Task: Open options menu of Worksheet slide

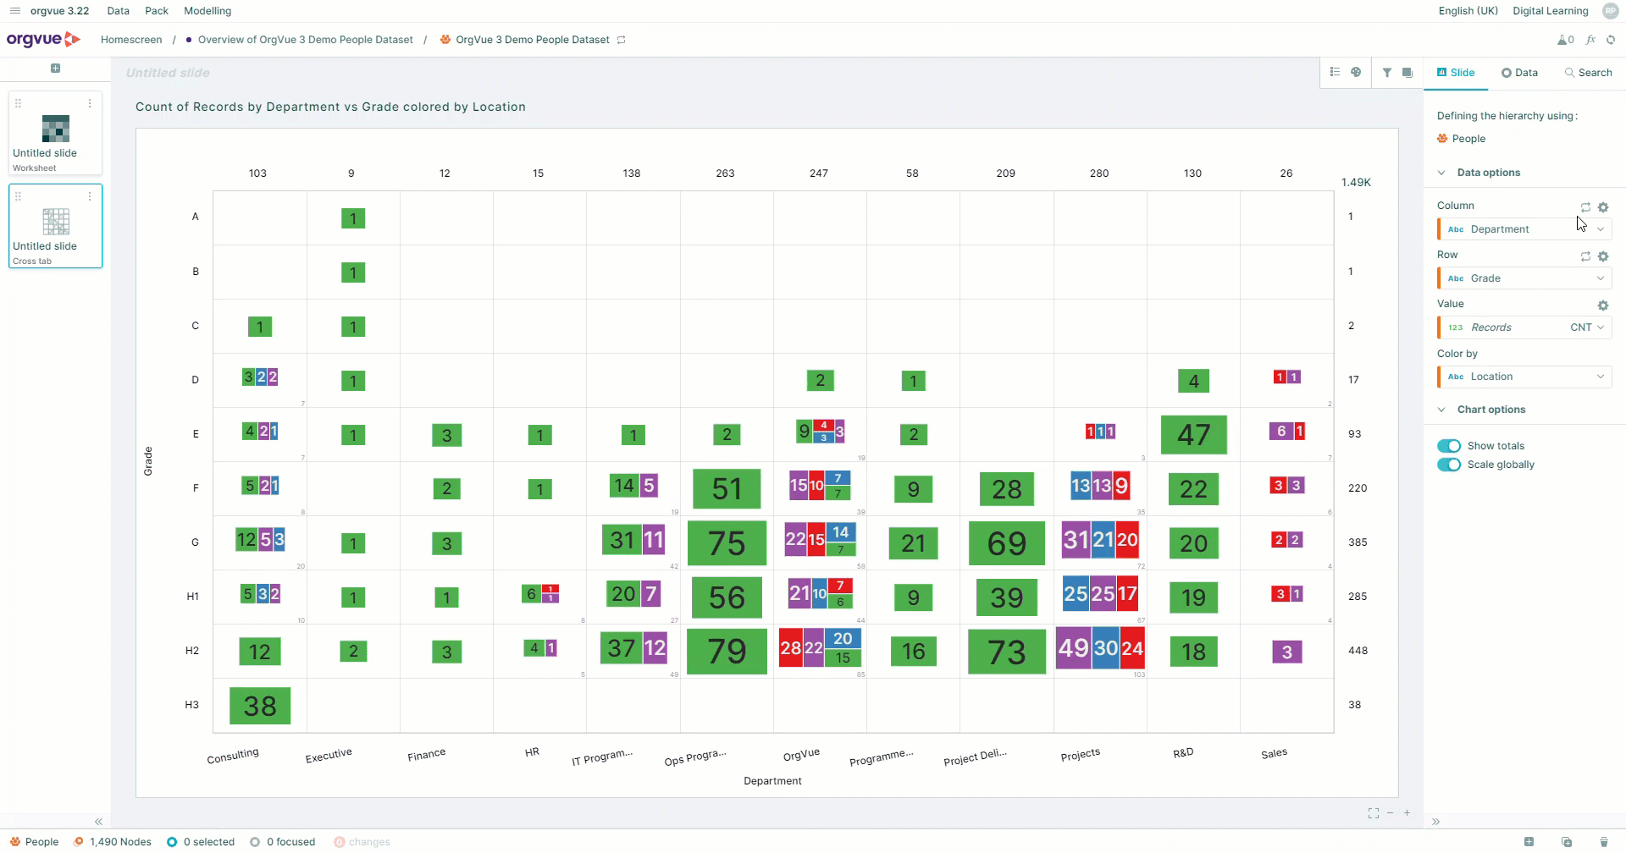Action: click(90, 103)
